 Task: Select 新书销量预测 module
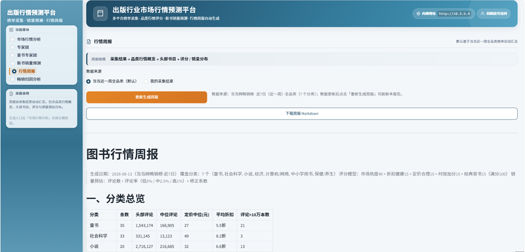(x=26, y=63)
